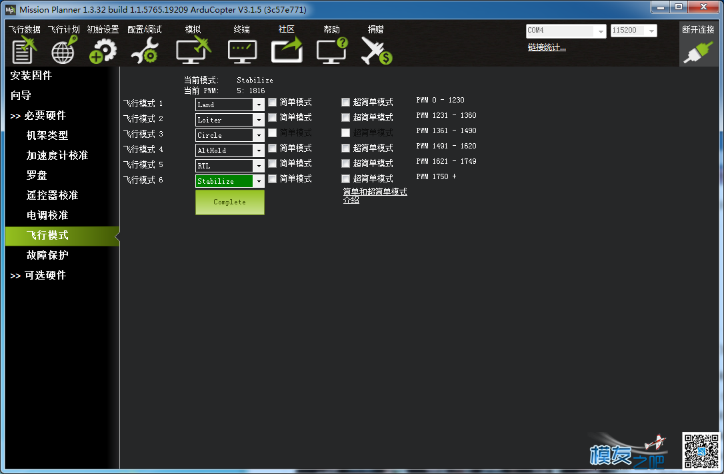
Task: Enable 简单模式 for 飞行模式 5
Action: [273, 163]
